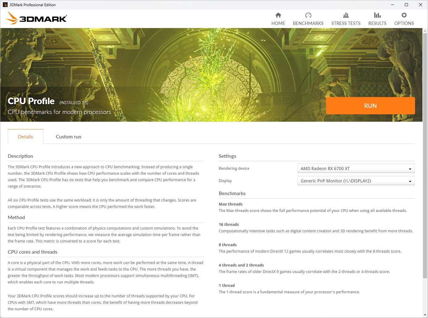The width and height of the screenshot is (428, 318).
Task: Click the BENCHMARKS navigation label
Action: tap(308, 23)
